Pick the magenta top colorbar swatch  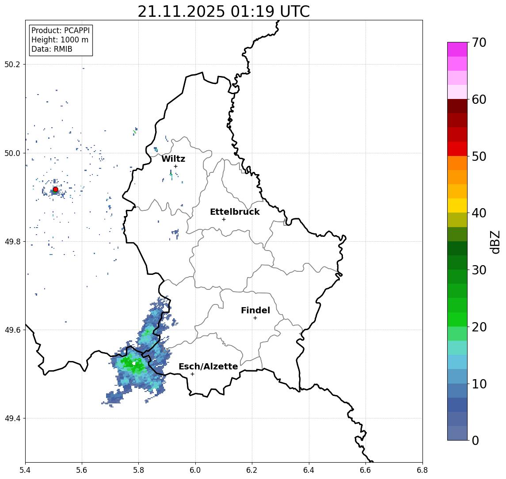tap(457, 49)
